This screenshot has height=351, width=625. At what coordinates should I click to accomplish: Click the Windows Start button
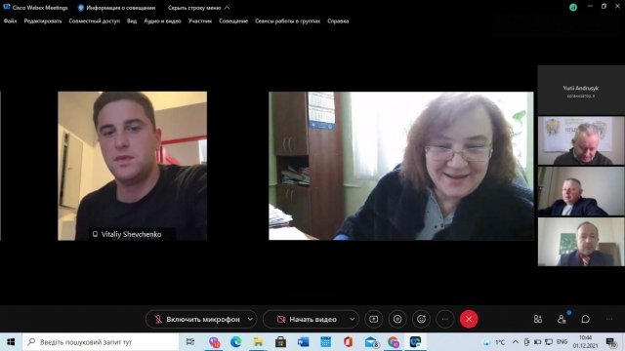tap(11, 342)
